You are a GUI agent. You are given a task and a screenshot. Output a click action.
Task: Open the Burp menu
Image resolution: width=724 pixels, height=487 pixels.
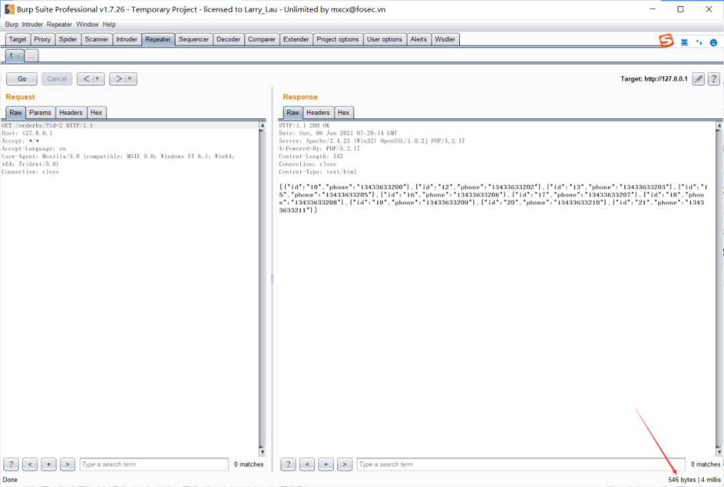pyautogui.click(x=11, y=25)
